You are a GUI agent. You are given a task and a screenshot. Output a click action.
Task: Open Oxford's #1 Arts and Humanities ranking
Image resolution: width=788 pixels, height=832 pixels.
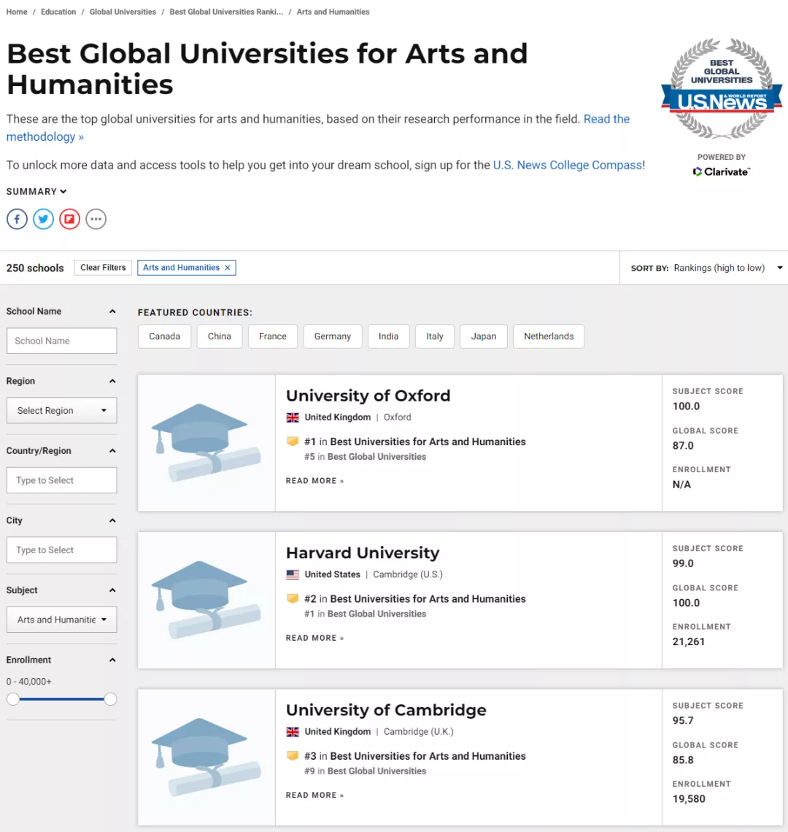click(415, 442)
